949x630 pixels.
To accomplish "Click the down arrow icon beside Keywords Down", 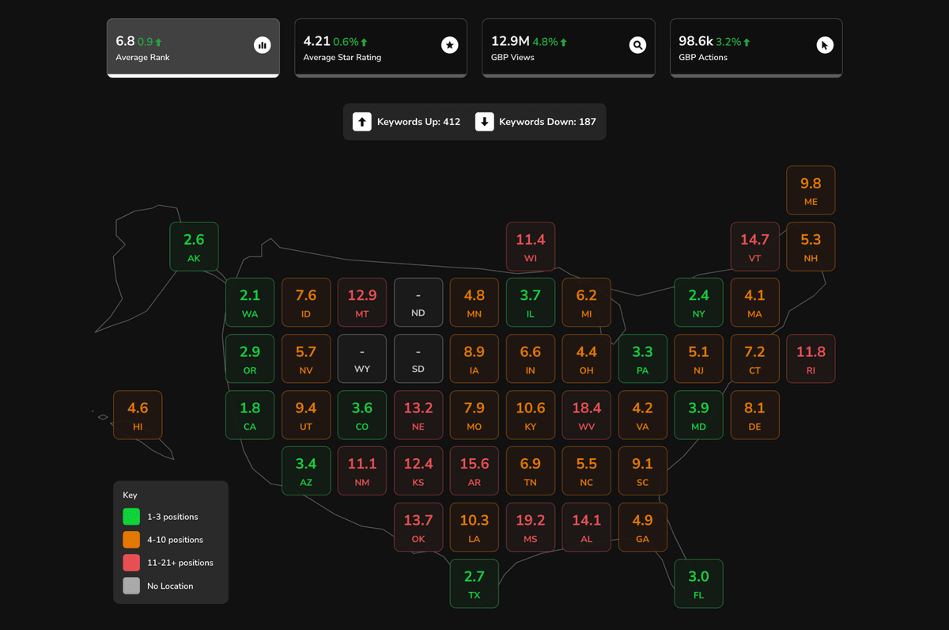I will [x=485, y=122].
